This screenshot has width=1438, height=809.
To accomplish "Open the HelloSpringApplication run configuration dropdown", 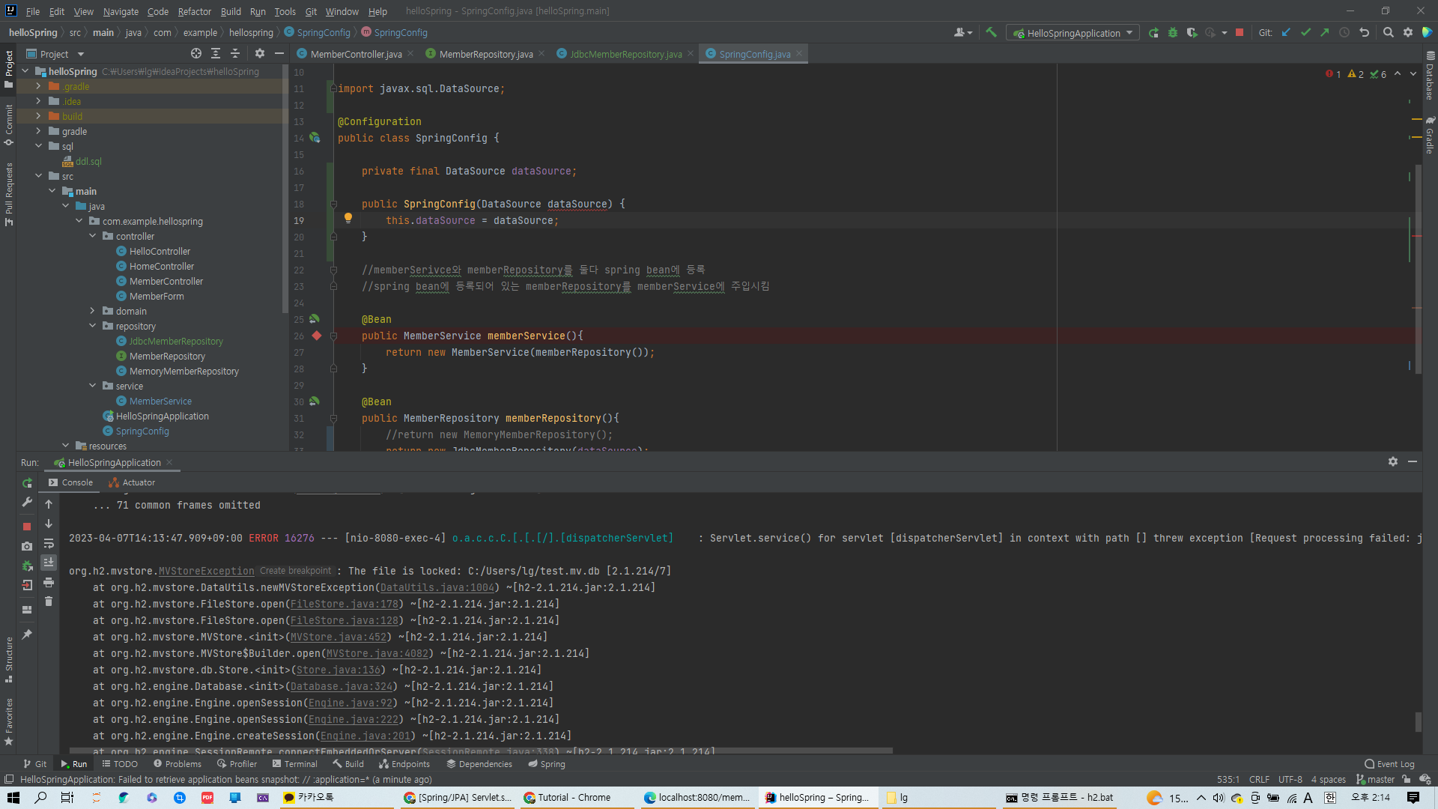I will point(1073,33).
